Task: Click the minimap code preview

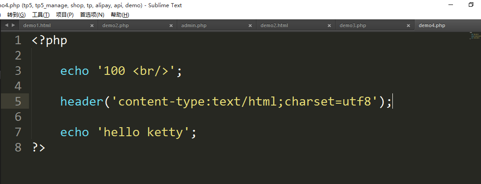Action: tap(474, 36)
